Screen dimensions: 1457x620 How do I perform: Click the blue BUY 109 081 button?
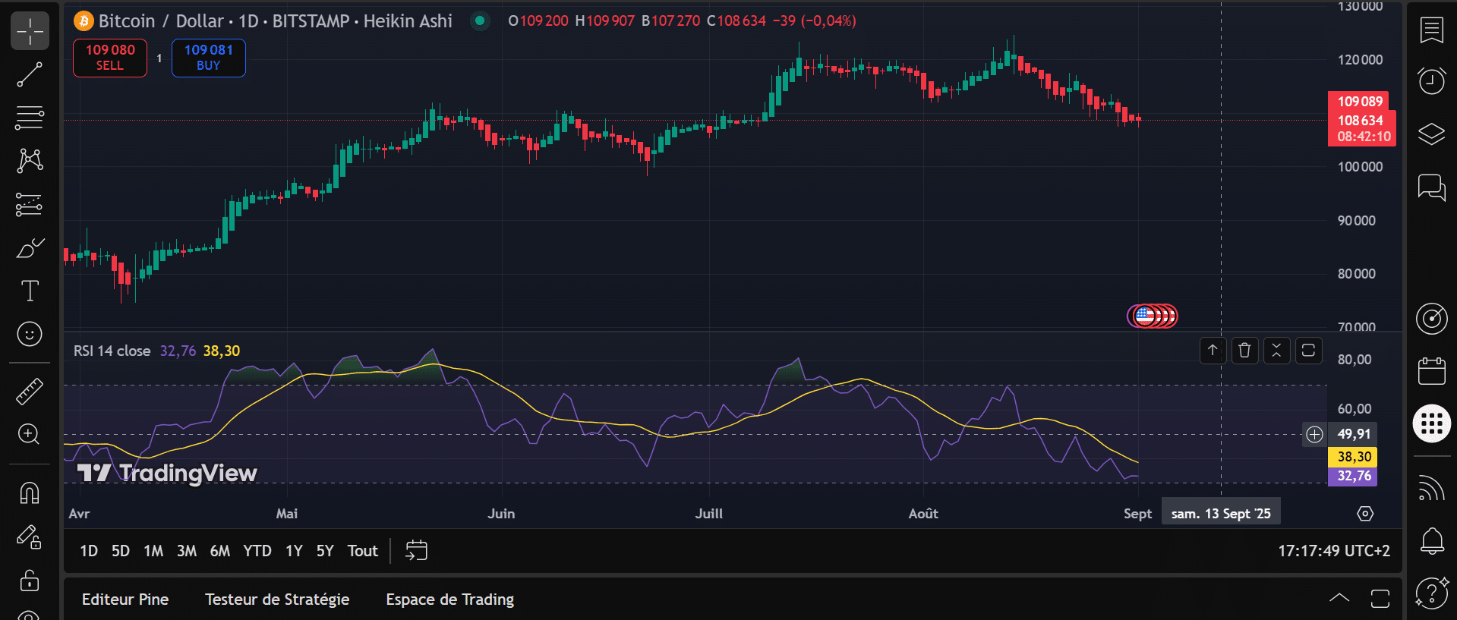pyautogui.click(x=208, y=58)
